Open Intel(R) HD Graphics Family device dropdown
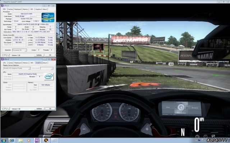 pyautogui.click(x=17, y=68)
